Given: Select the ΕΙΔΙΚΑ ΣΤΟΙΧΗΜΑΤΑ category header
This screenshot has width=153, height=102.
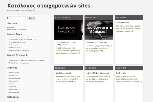Looking at the screenshot, I should 62,18.
